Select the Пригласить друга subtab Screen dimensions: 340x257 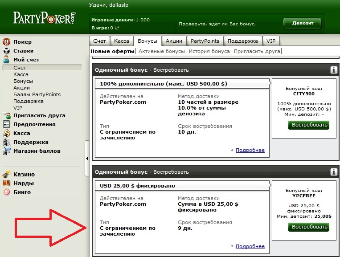click(257, 51)
